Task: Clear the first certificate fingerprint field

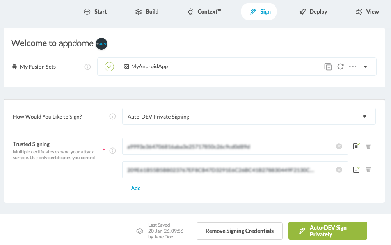Action: (x=339, y=146)
